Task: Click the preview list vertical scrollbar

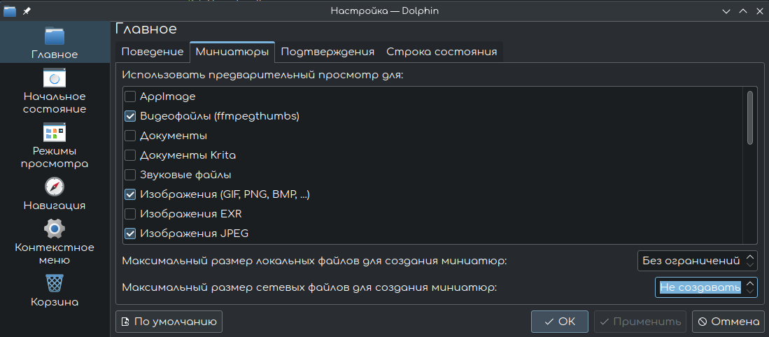Action: (x=750, y=117)
